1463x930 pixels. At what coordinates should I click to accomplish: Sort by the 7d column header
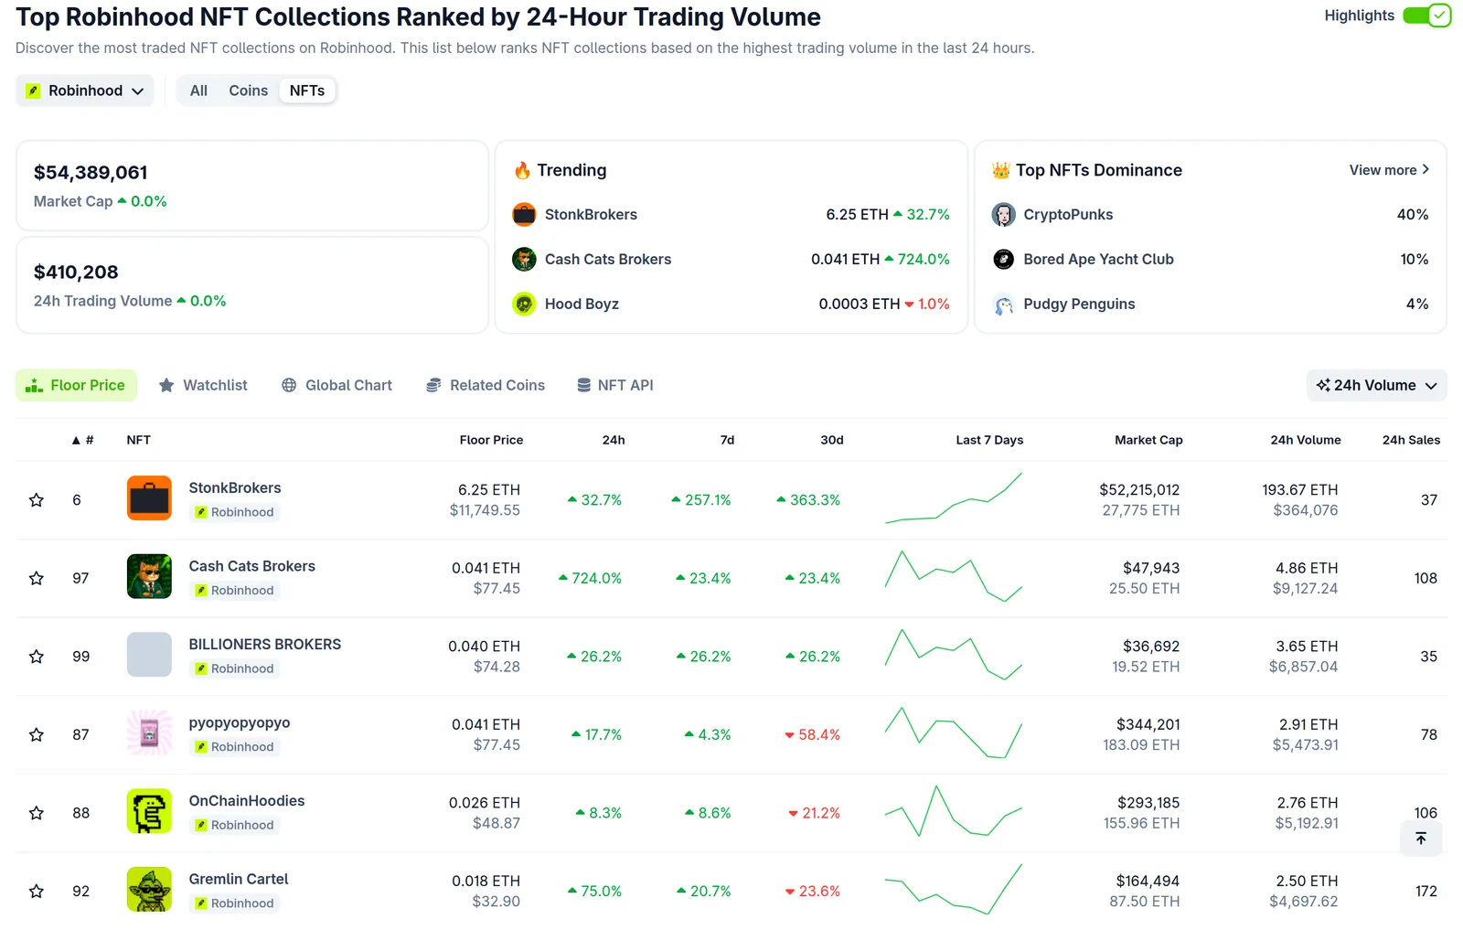[727, 440]
